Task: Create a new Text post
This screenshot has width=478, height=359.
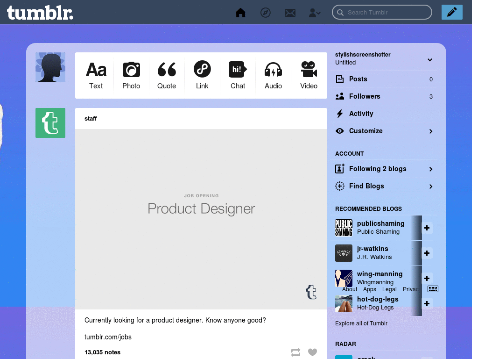Action: 96,75
